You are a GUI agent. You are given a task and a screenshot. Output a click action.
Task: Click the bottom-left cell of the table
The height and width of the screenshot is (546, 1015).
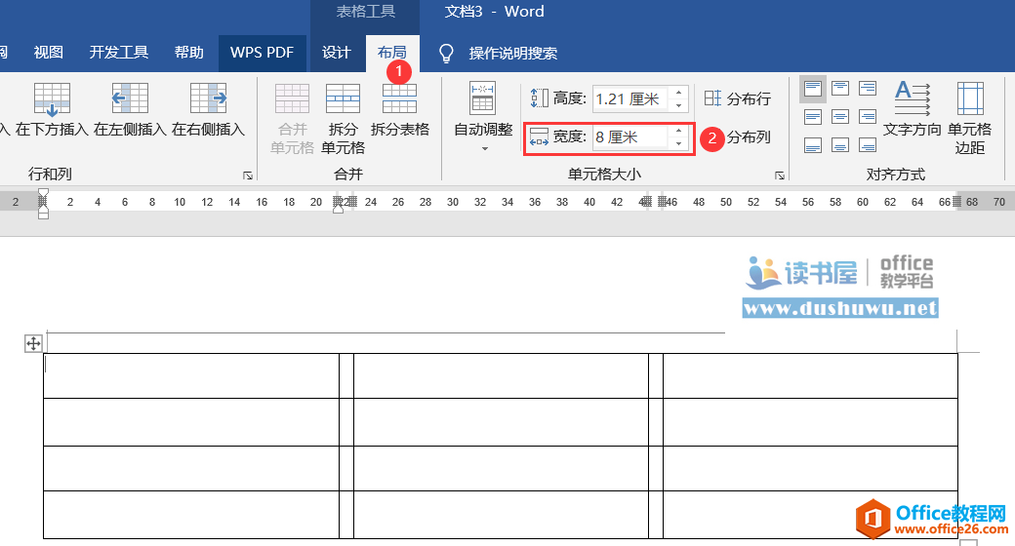click(191, 515)
